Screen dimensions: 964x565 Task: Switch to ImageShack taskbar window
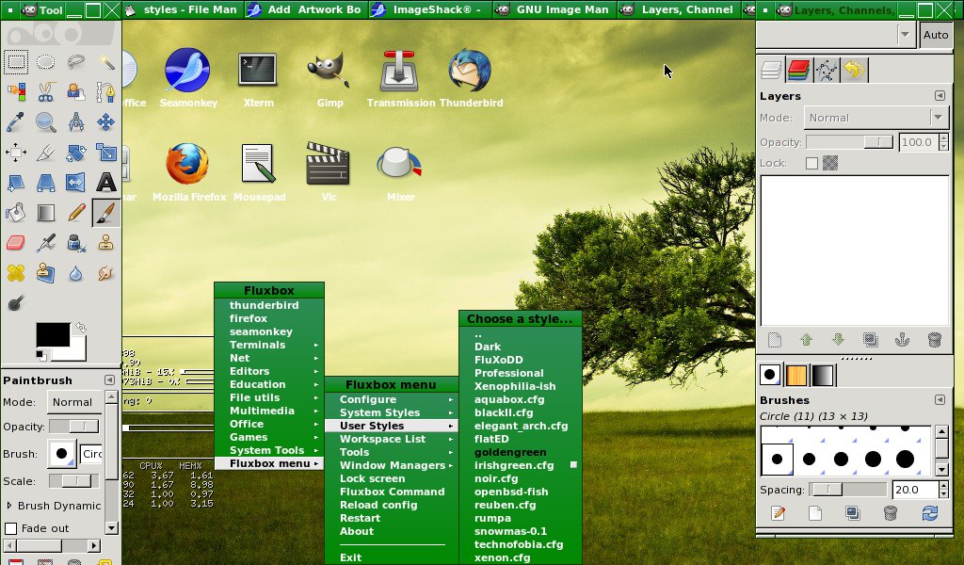click(429, 9)
